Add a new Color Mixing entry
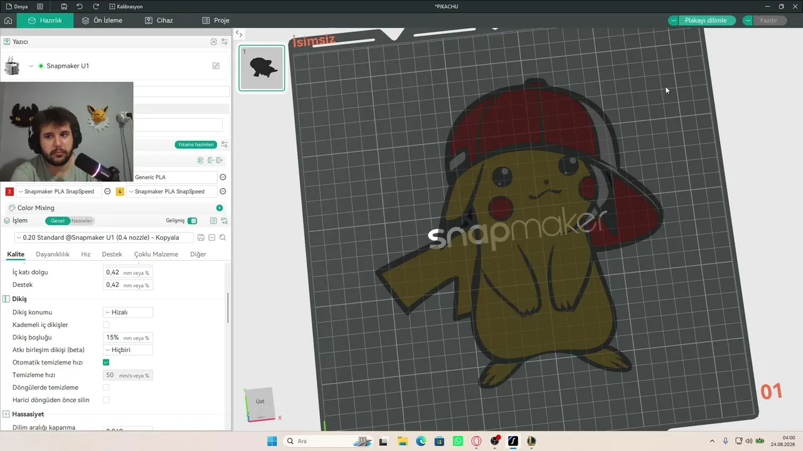803x451 pixels. [x=219, y=208]
